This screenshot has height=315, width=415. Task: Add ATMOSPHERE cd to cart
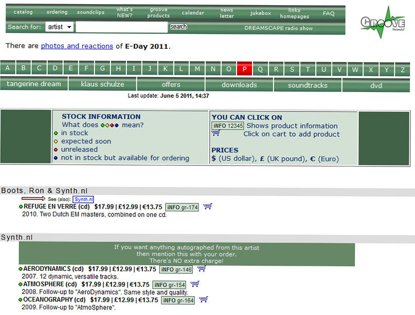point(195,284)
